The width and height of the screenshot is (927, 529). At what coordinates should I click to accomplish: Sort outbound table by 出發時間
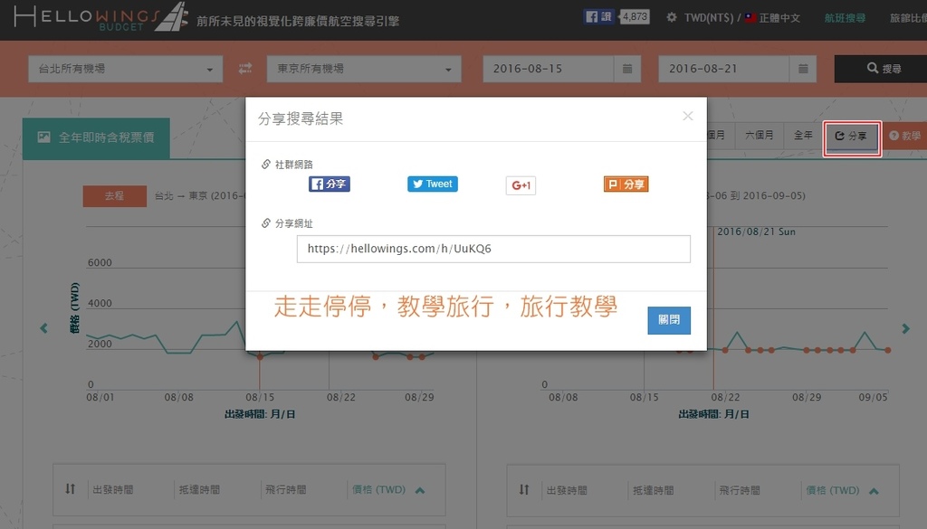click(x=113, y=489)
